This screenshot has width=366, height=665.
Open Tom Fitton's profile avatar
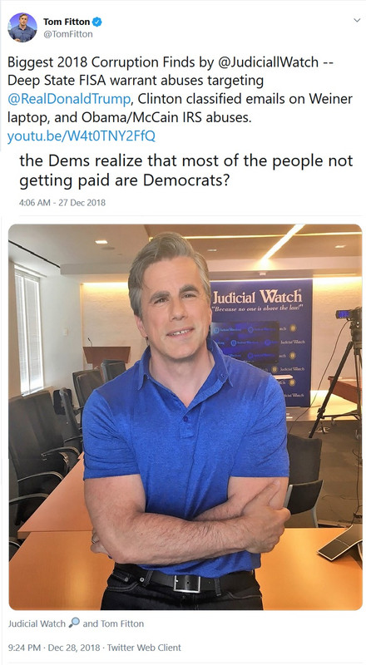tap(22, 27)
